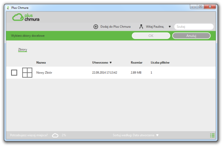This screenshot has height=146, width=222.
Task: Tick the checkbox for Nowy Zbiór
Action: pos(14,72)
